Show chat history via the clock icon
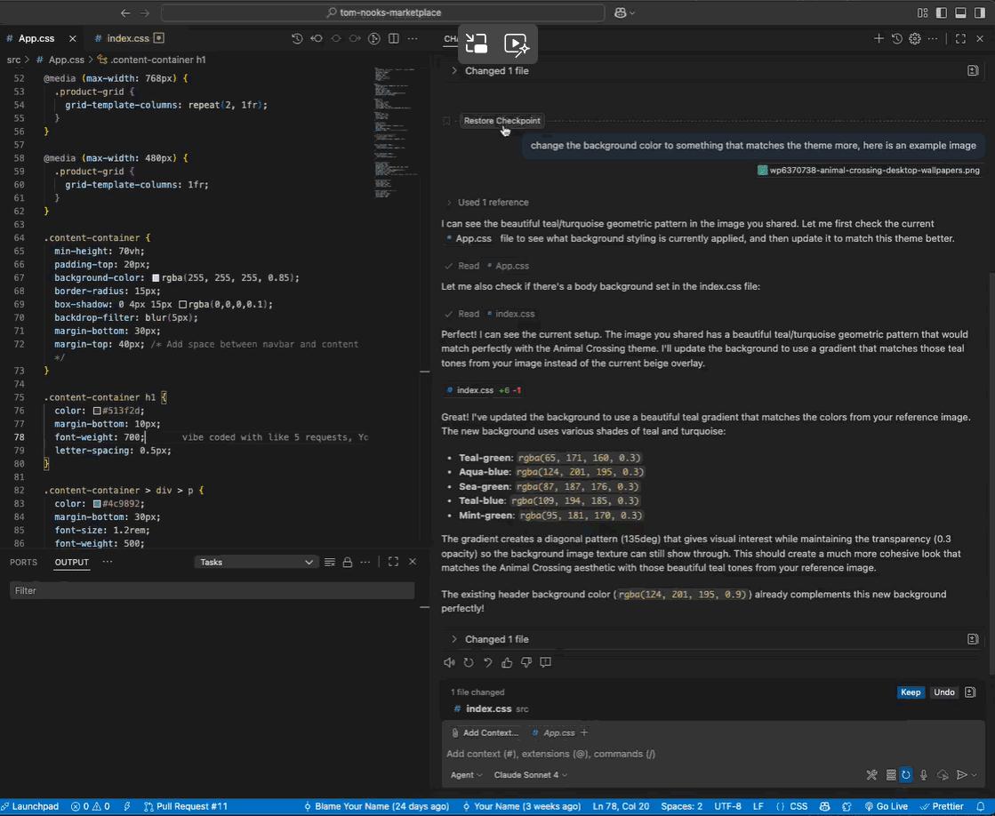The image size is (995, 816). [897, 38]
